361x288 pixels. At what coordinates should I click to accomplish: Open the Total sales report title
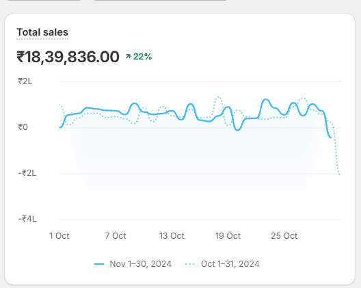42,32
